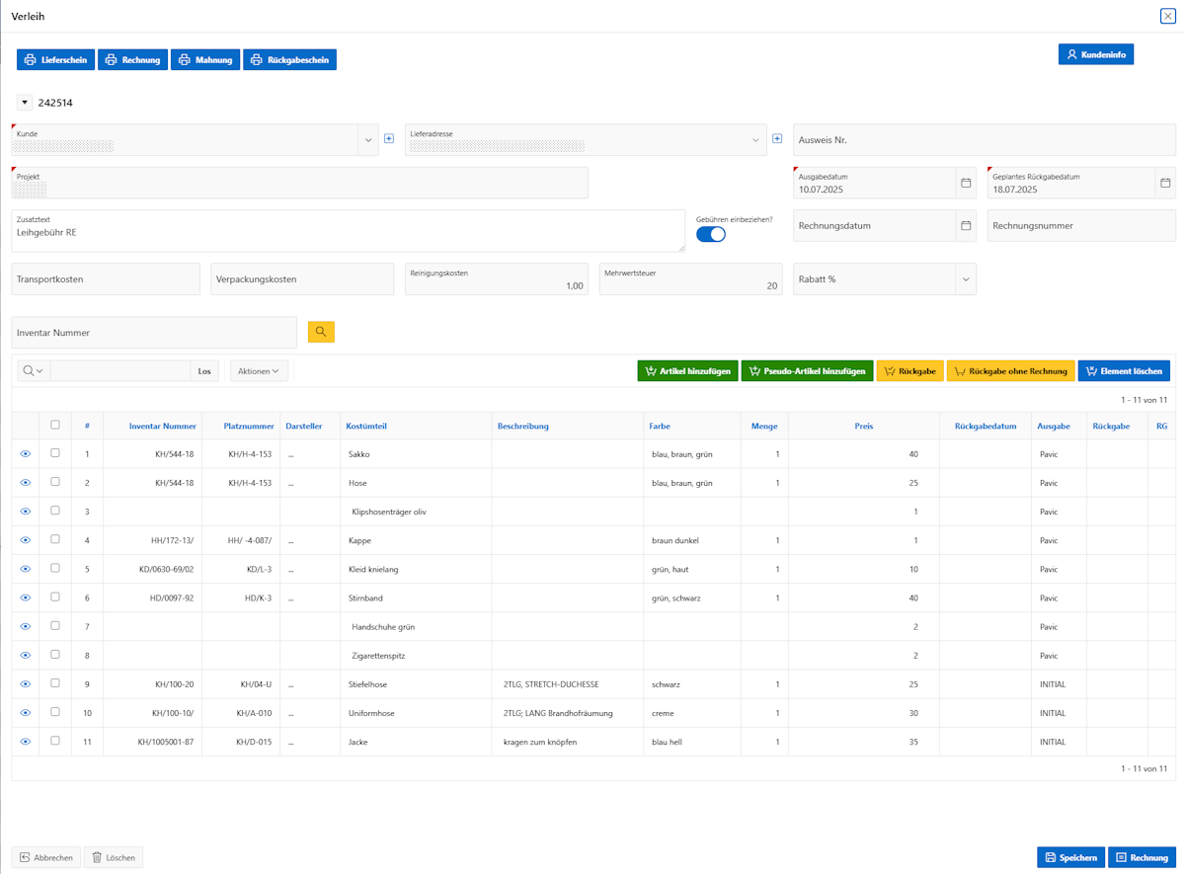Click plus icon next to Lieferadresse field
Screen dimensions: 1185x874
(777, 139)
